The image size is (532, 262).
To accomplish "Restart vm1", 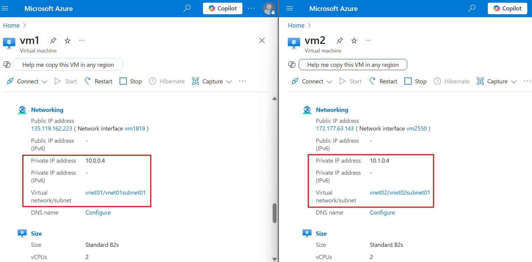I will (99, 81).
